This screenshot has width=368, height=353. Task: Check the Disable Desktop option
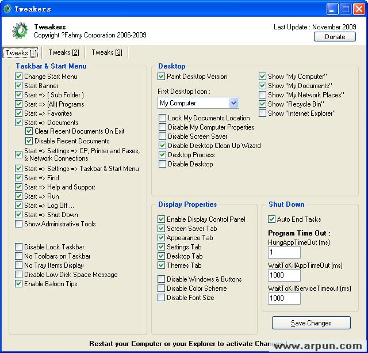pyautogui.click(x=162, y=164)
